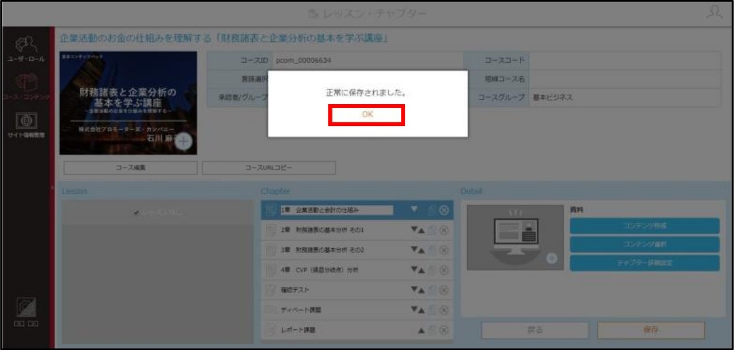Click the 戻る button

click(x=535, y=330)
